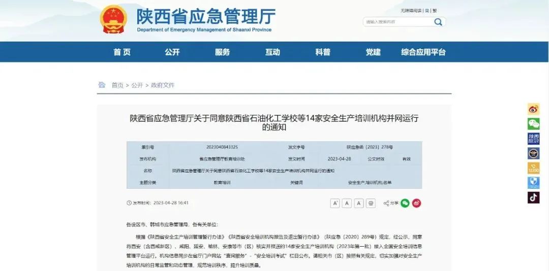Viewport: 549px width, 271px height.
Task: Open the Douyin (TikTok) icon in sidebar
Action: (x=534, y=197)
